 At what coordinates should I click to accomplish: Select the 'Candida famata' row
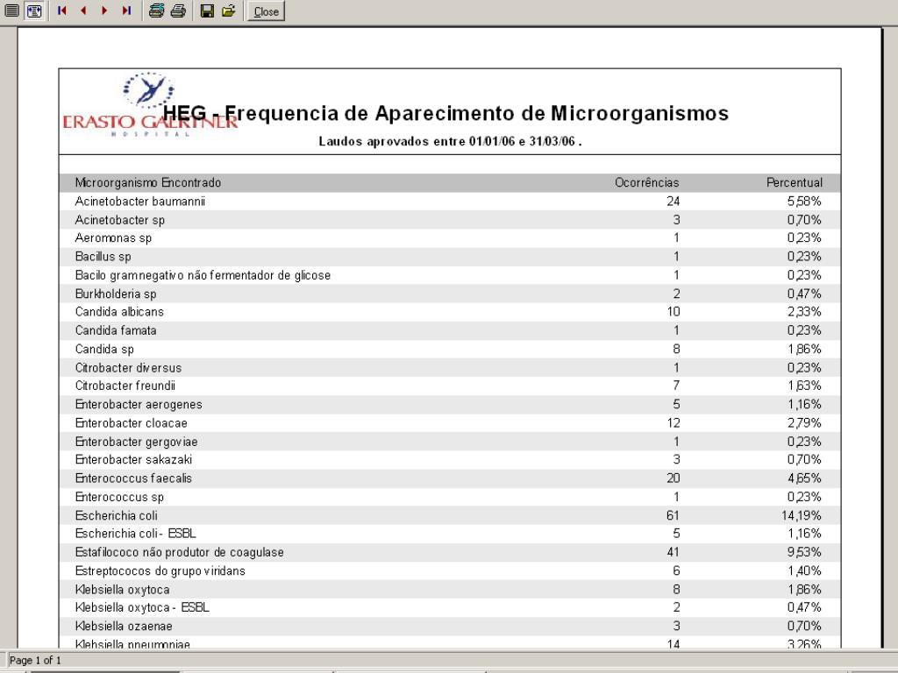tap(450, 330)
